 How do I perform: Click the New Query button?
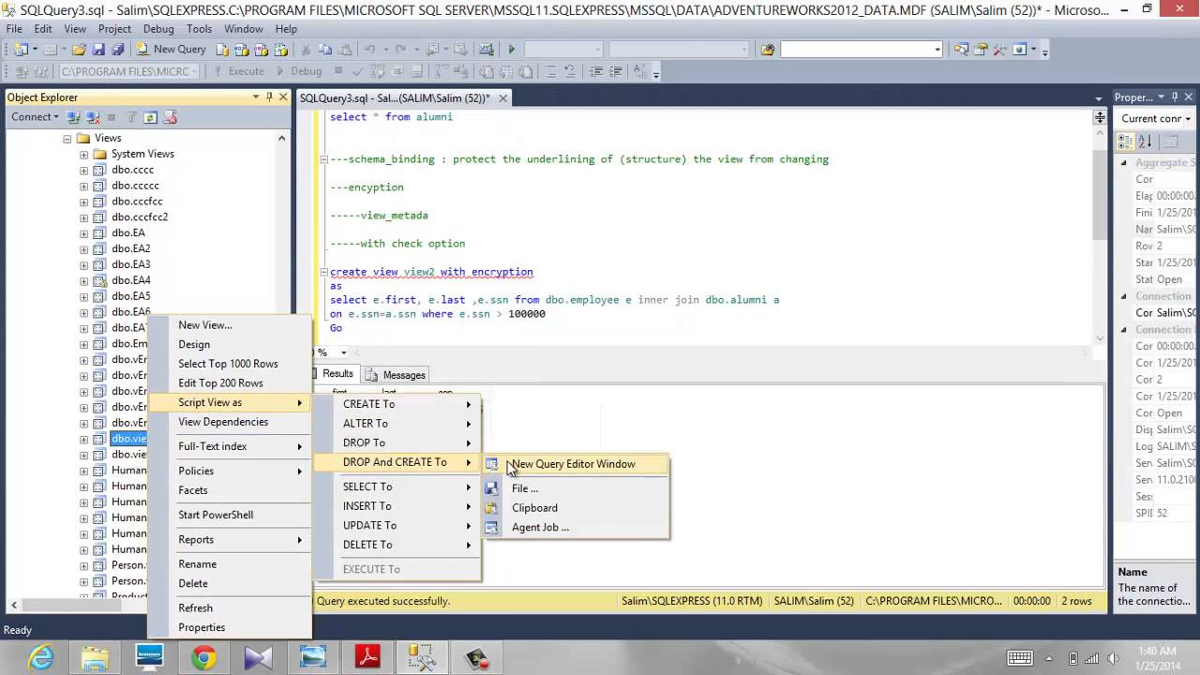(172, 50)
